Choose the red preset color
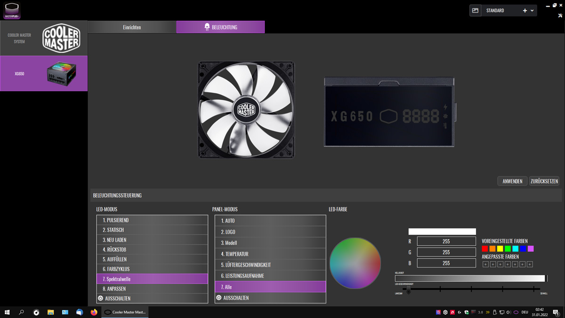Image resolution: width=565 pixels, height=318 pixels. click(485, 249)
